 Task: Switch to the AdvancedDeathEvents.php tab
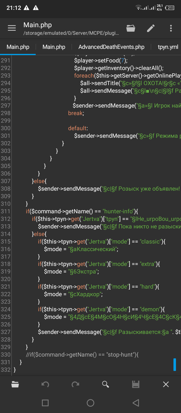click(111, 47)
